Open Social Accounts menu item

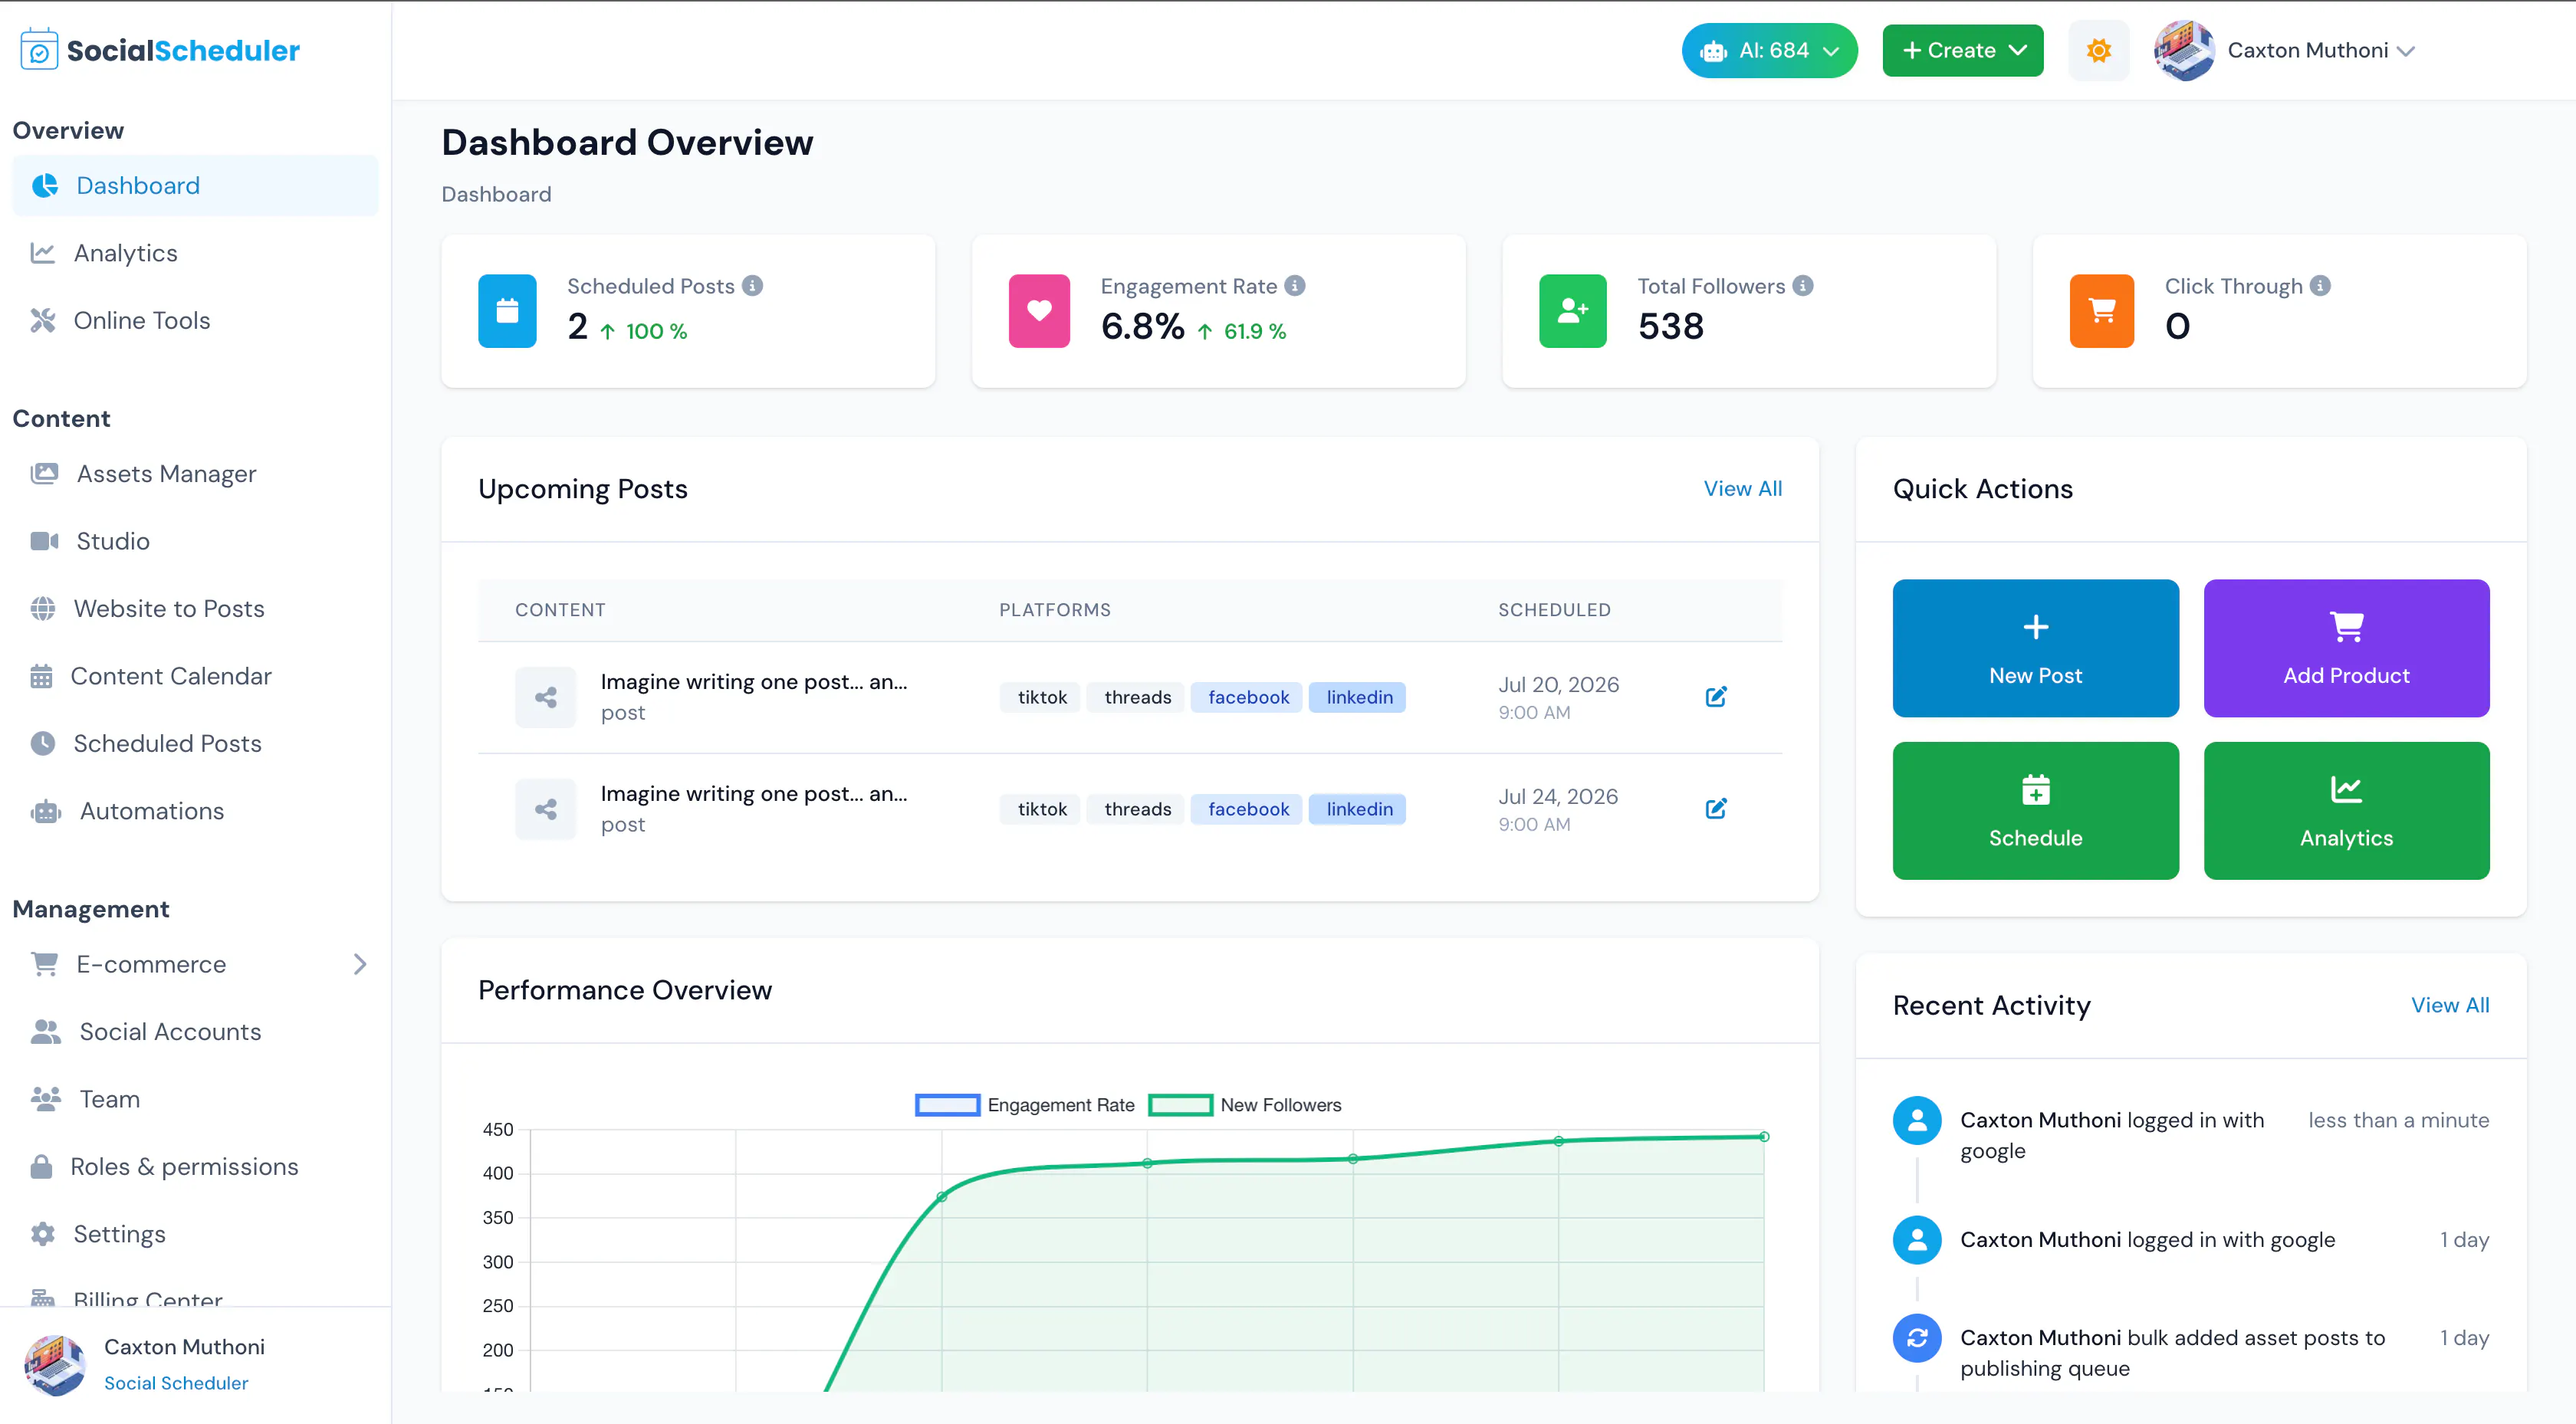click(x=195, y=1032)
